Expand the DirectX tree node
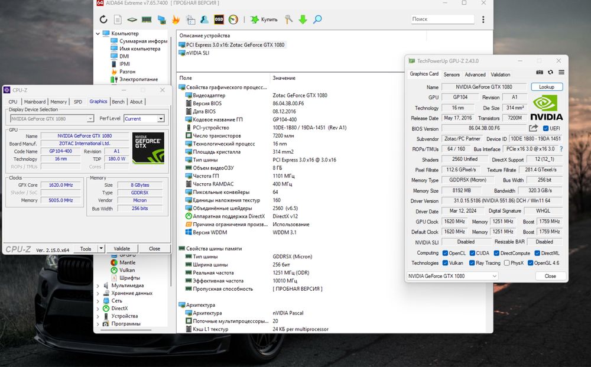 click(98, 308)
